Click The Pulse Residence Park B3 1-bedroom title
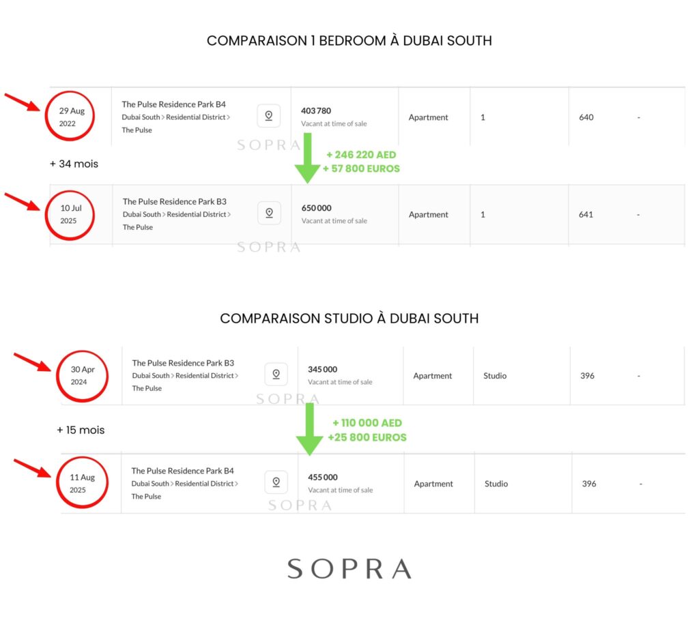 174,201
